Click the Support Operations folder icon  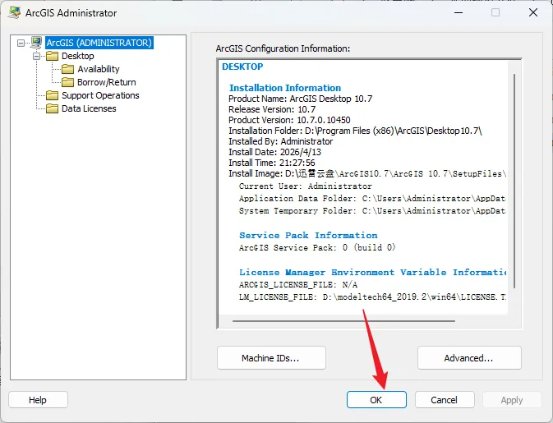tap(53, 95)
